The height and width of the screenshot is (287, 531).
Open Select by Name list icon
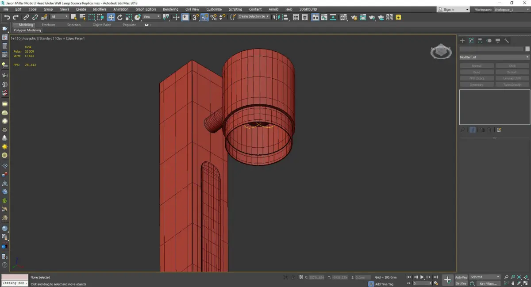tap(83, 17)
